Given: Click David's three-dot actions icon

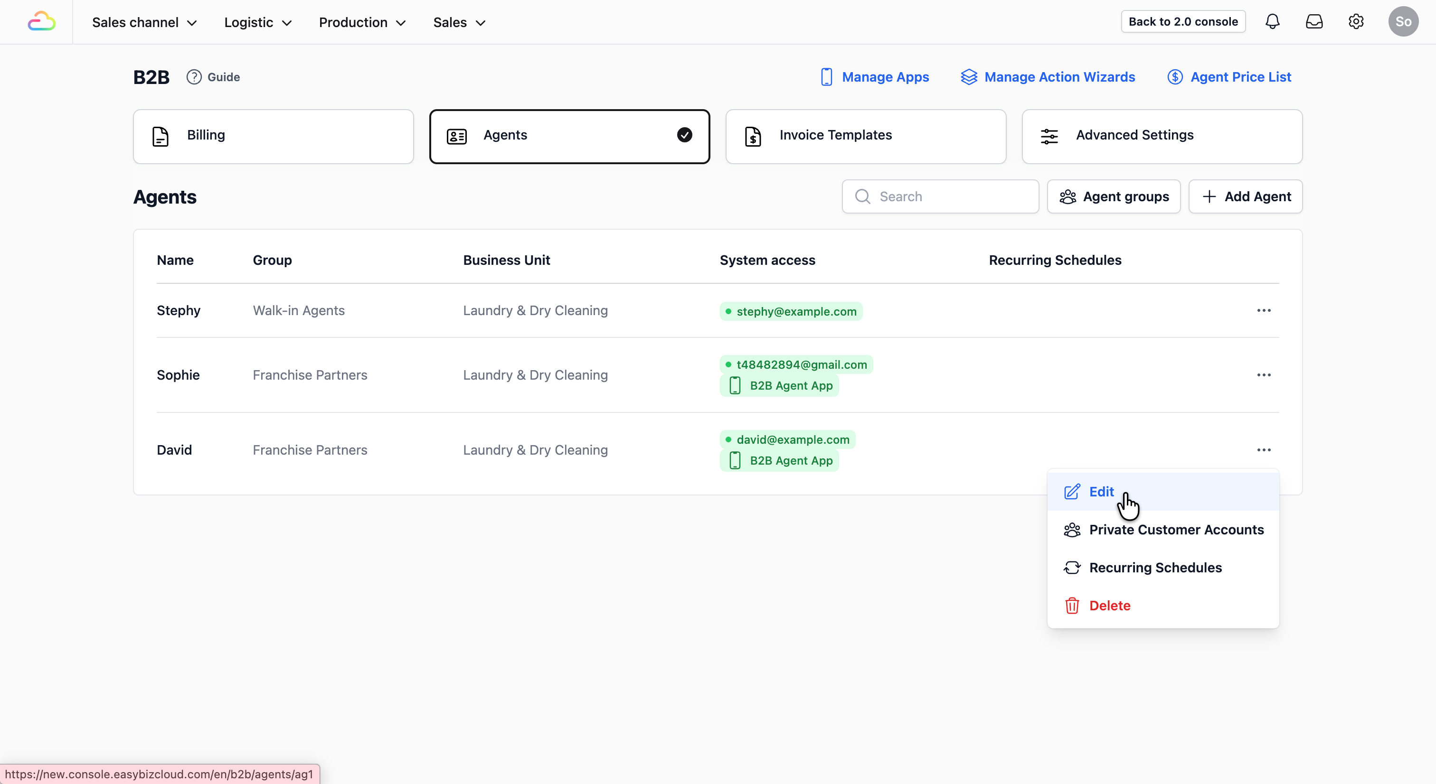Looking at the screenshot, I should click(x=1264, y=450).
